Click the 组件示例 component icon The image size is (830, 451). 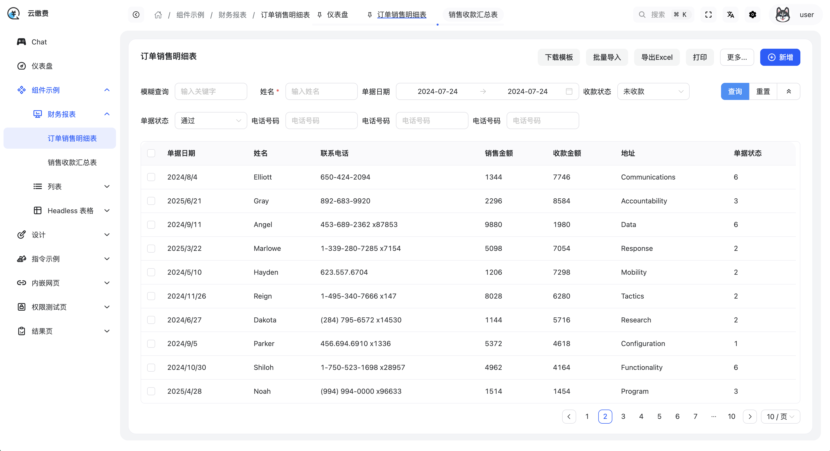point(21,90)
